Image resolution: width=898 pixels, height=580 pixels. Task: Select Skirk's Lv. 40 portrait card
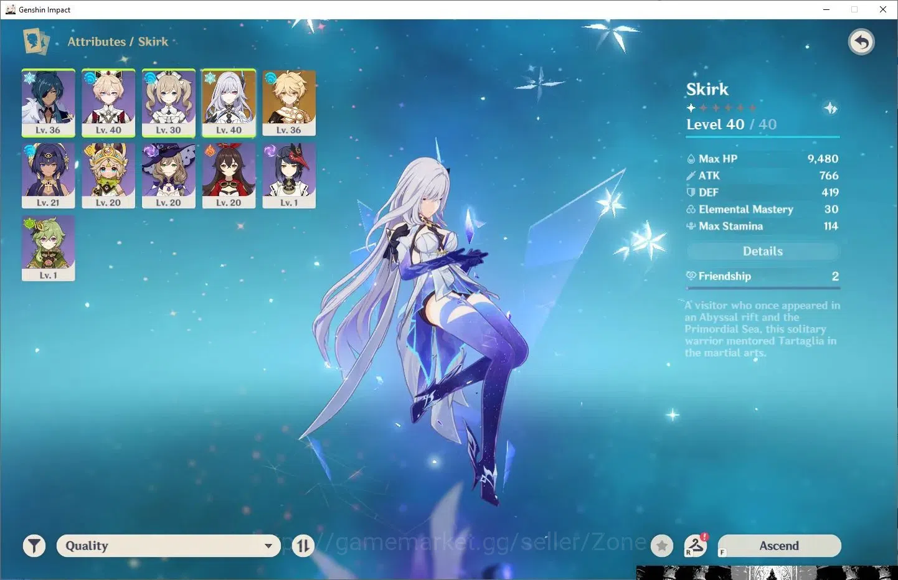229,103
